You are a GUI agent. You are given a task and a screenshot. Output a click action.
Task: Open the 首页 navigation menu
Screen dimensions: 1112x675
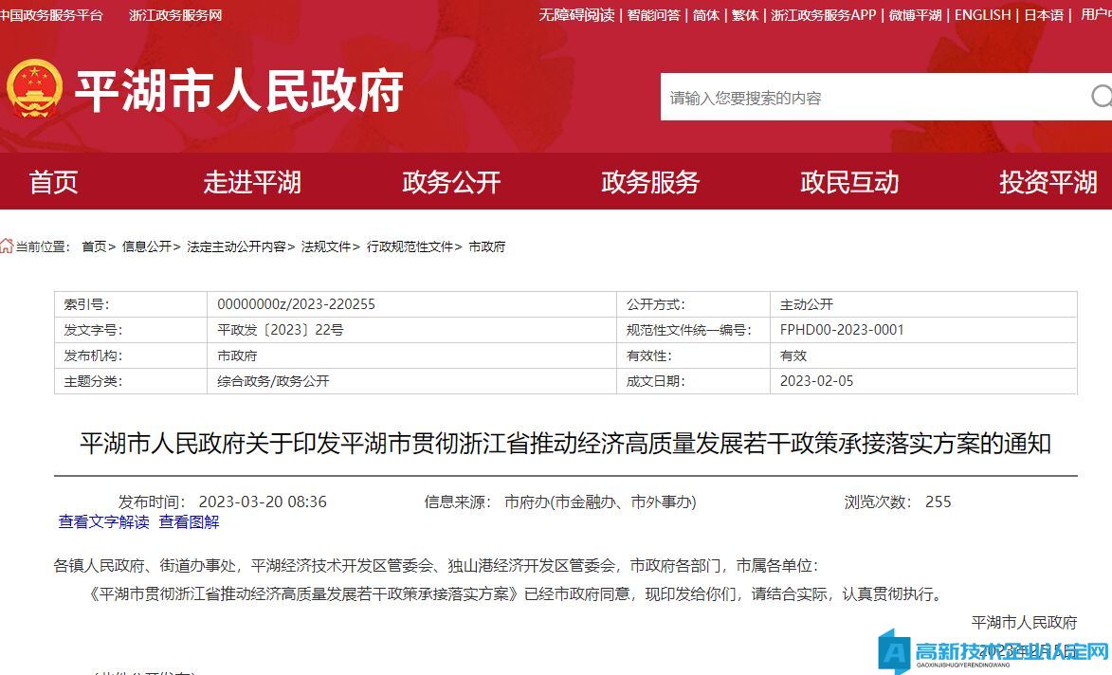click(53, 182)
